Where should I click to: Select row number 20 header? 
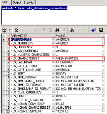click(x=8, y=111)
